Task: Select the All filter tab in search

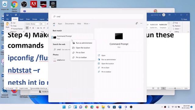Action: [54, 24]
